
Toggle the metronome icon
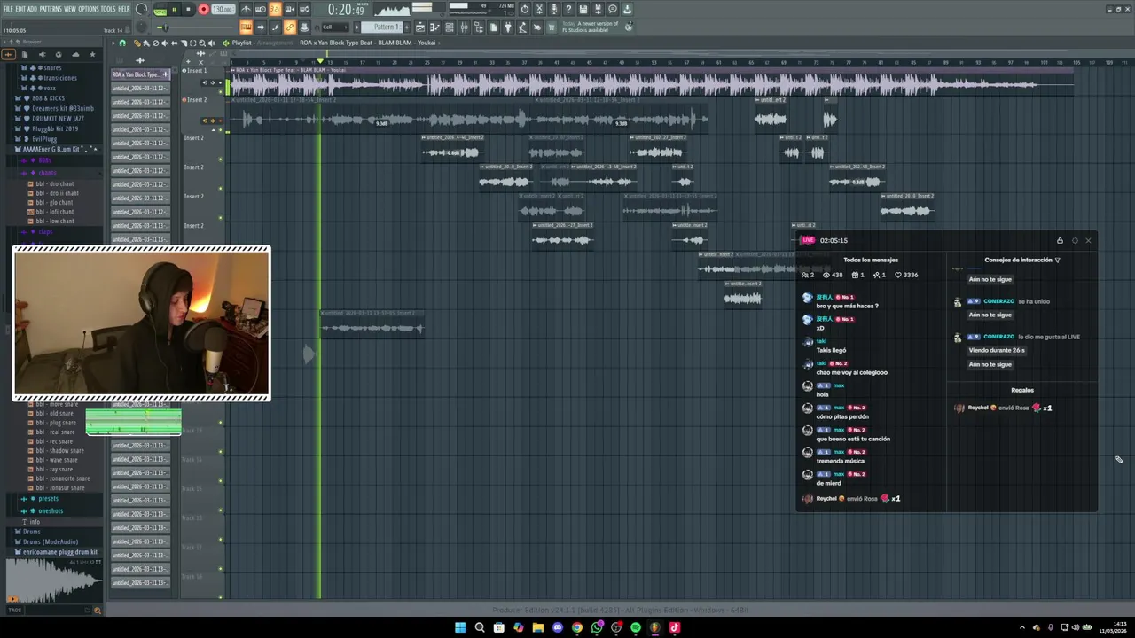pyautogui.click(x=247, y=9)
